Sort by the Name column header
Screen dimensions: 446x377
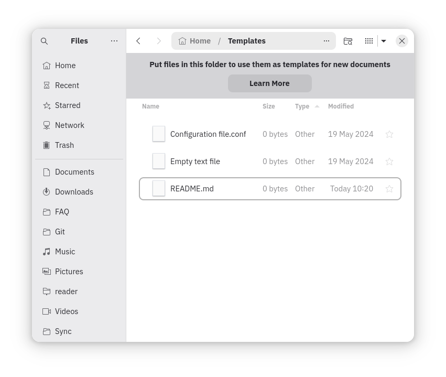150,106
